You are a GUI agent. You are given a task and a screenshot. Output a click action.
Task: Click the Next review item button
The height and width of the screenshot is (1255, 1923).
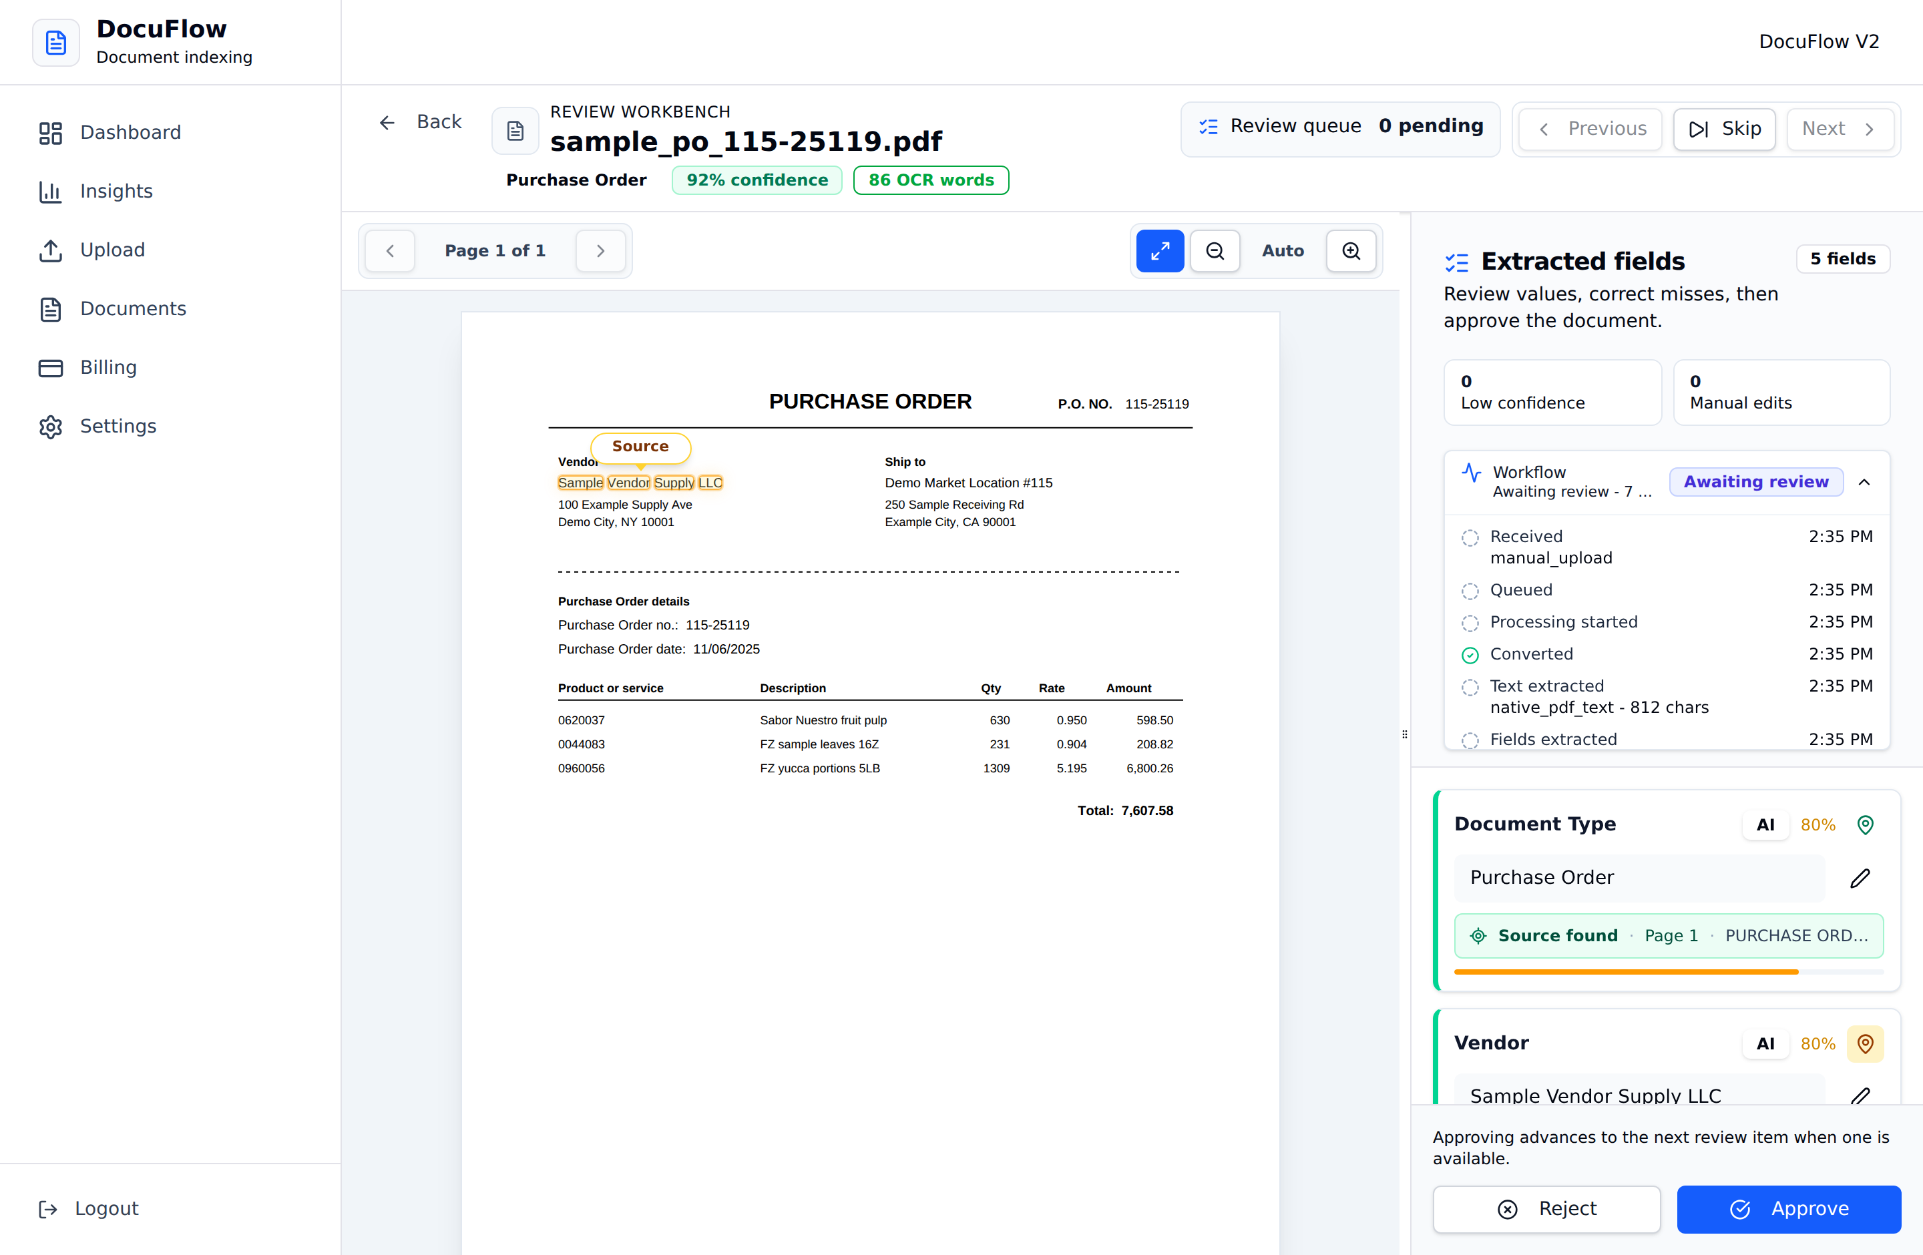point(1840,130)
